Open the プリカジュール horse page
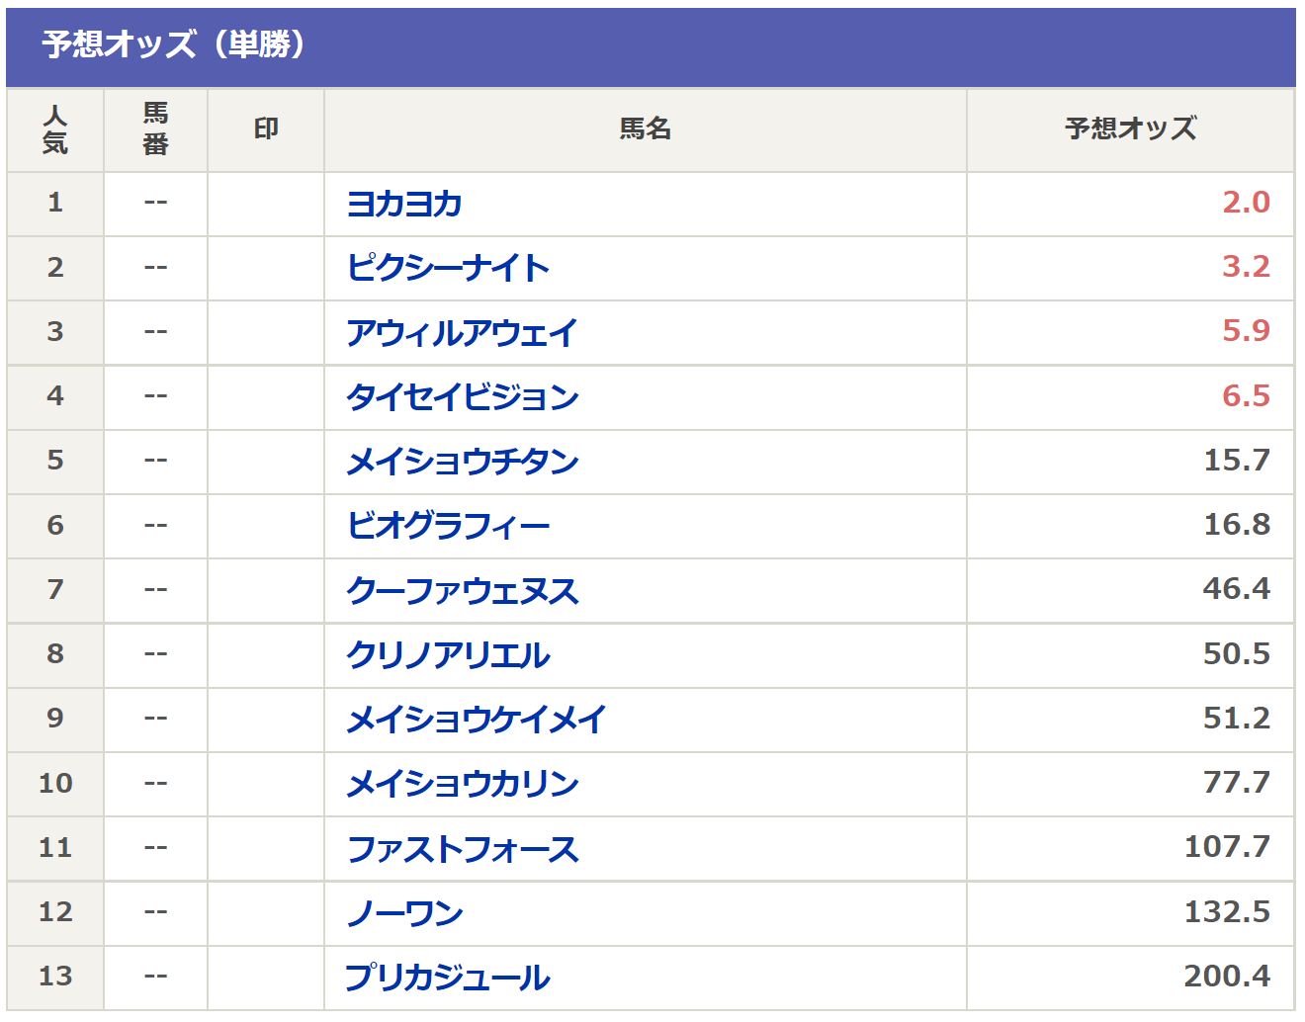 pos(448,977)
